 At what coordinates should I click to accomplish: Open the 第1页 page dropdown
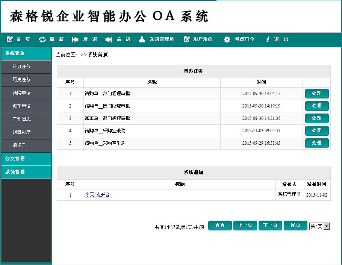326,226
